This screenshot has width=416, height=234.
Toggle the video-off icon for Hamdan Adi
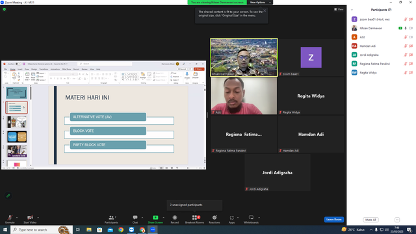[411, 46]
